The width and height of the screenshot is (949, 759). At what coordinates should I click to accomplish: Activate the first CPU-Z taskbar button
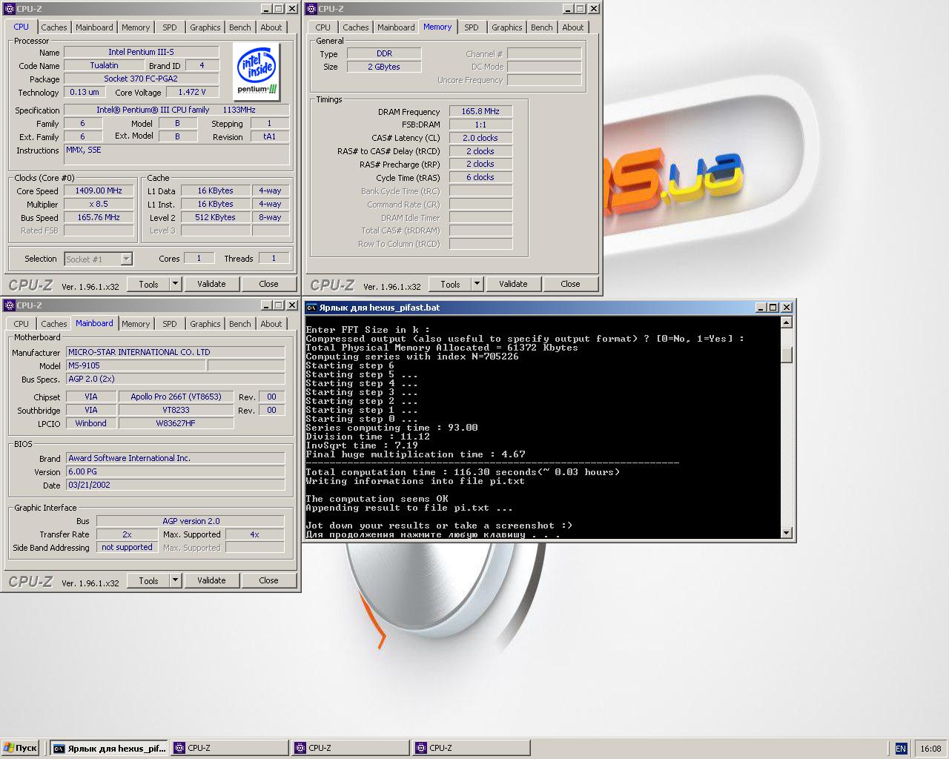pos(230,748)
